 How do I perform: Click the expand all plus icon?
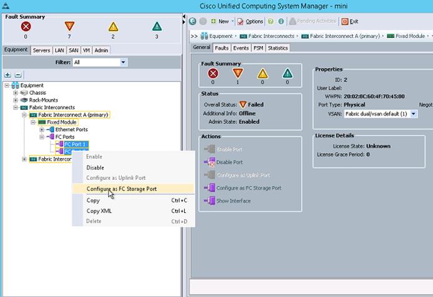click(7, 75)
